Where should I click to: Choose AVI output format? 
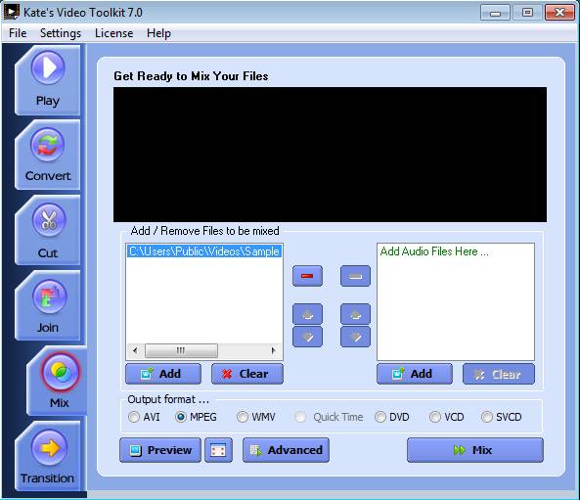[x=144, y=417]
